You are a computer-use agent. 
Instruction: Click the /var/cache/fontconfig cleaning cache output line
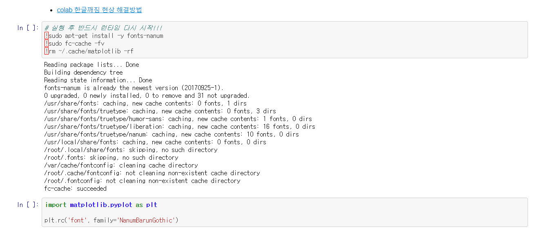(x=121, y=165)
